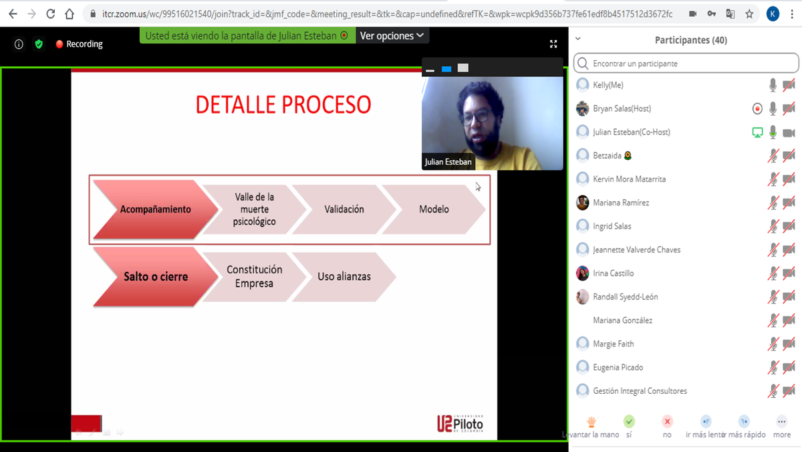Click Bryan Salas recording indicator icon
This screenshot has width=802, height=452.
tap(757, 108)
